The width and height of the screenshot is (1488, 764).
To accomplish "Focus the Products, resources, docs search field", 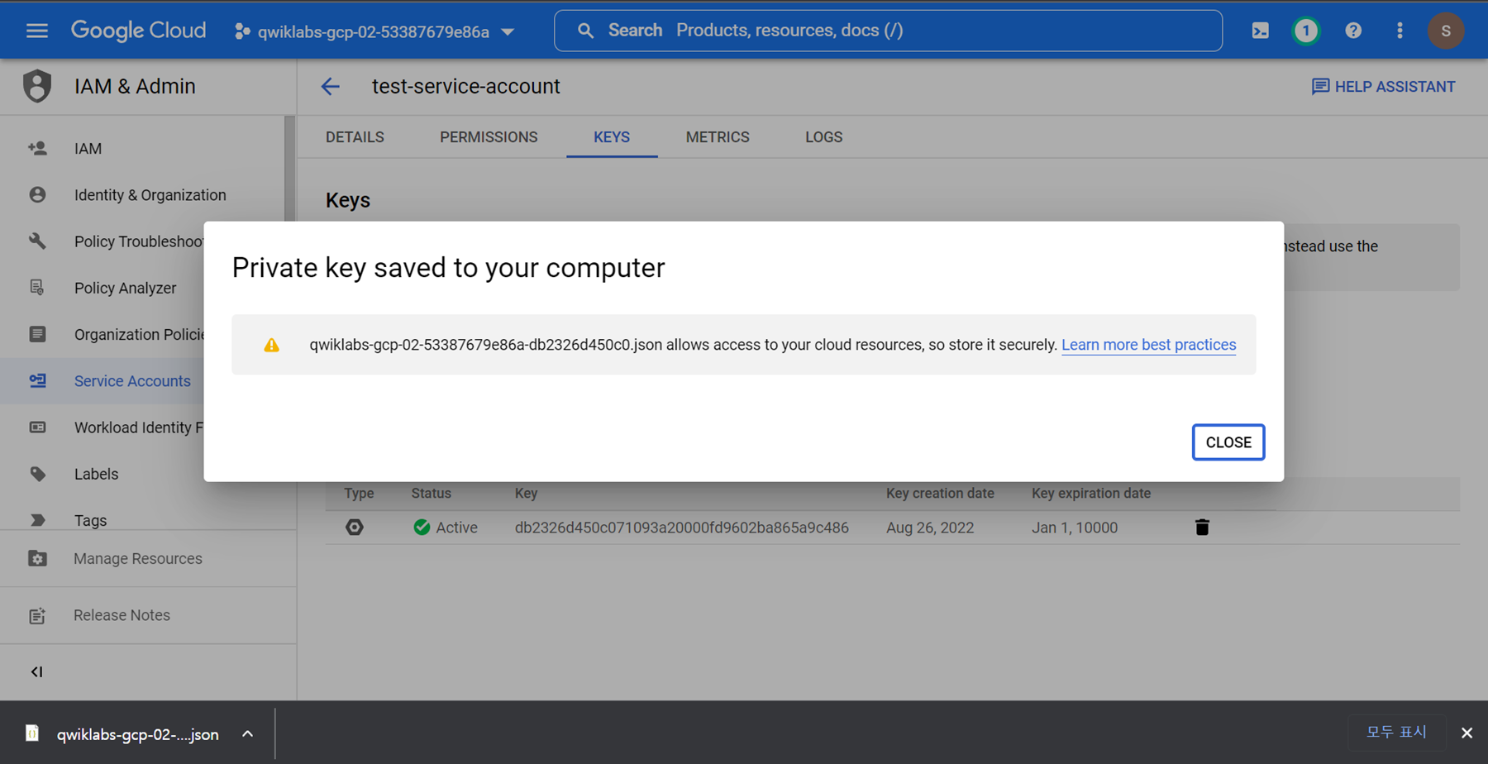I will coord(888,31).
